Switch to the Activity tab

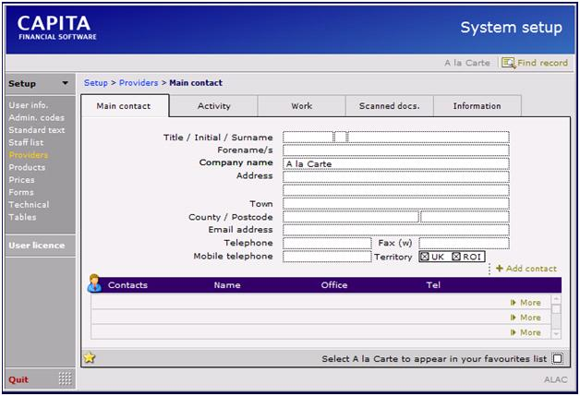[x=213, y=106]
